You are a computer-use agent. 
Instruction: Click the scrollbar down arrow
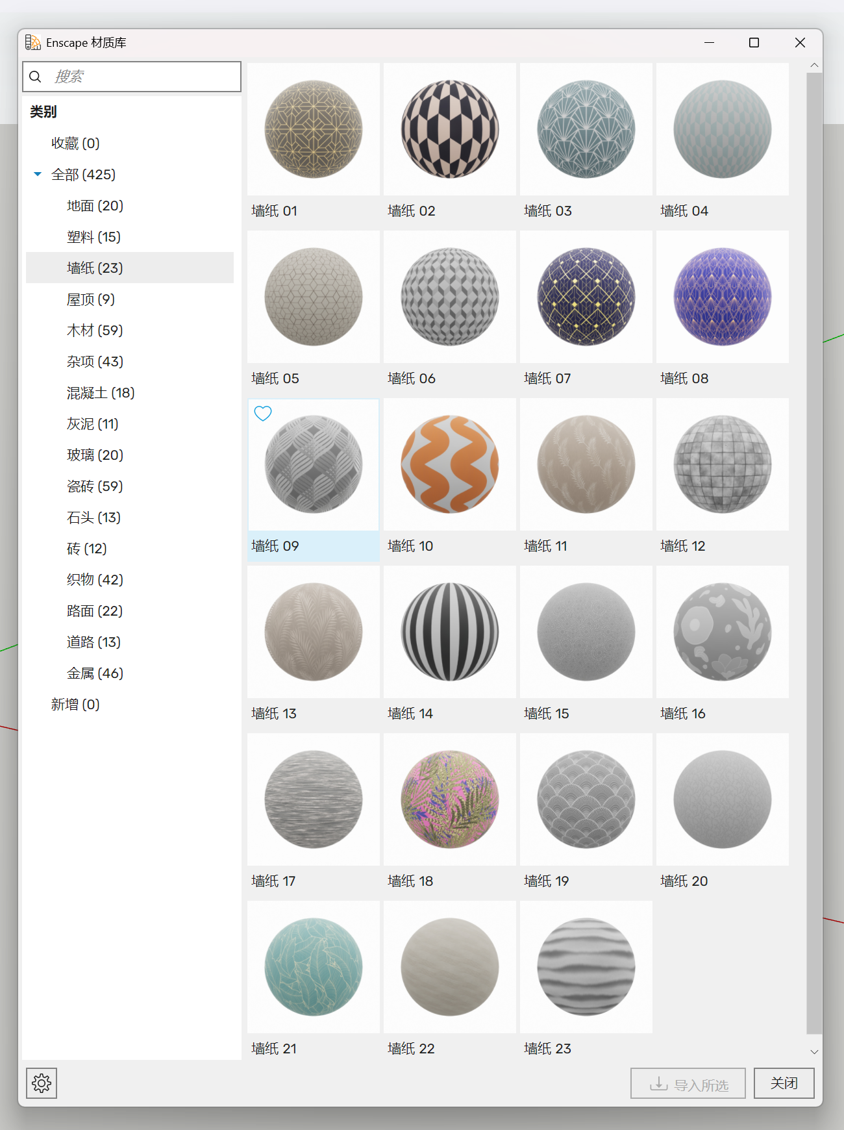(x=814, y=1051)
